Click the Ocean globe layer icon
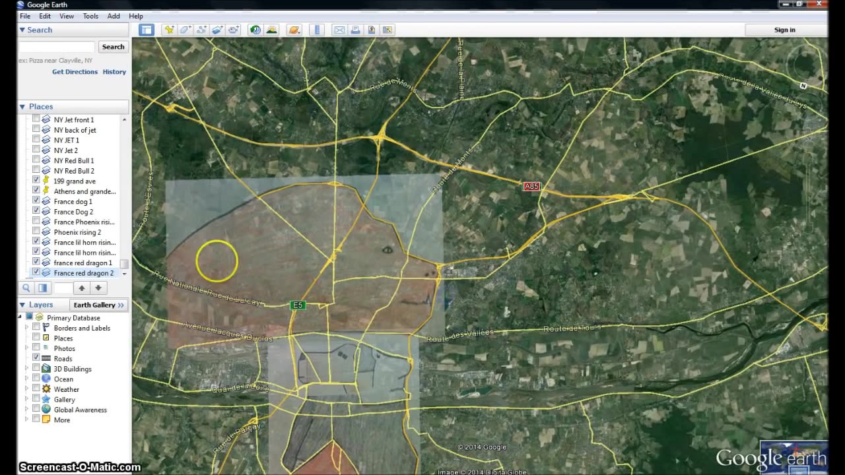 coord(46,379)
